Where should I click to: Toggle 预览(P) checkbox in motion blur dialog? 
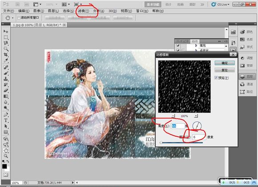(x=216, y=77)
